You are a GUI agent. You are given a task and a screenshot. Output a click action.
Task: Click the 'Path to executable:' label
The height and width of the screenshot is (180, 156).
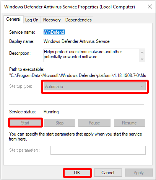pos(27,69)
